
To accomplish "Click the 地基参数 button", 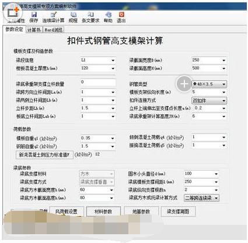I will pyautogui.click(x=141, y=211).
